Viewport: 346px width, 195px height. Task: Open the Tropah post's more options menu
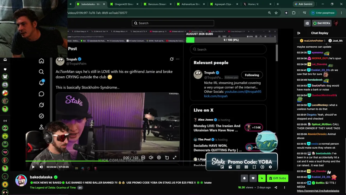point(178,59)
